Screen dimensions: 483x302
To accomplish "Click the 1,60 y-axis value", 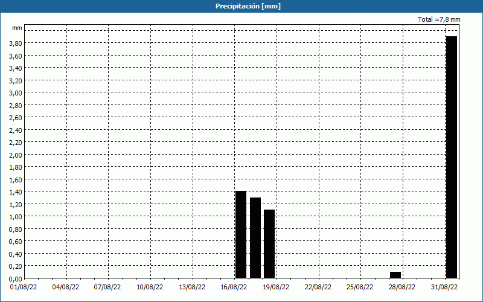I will 16,180.
